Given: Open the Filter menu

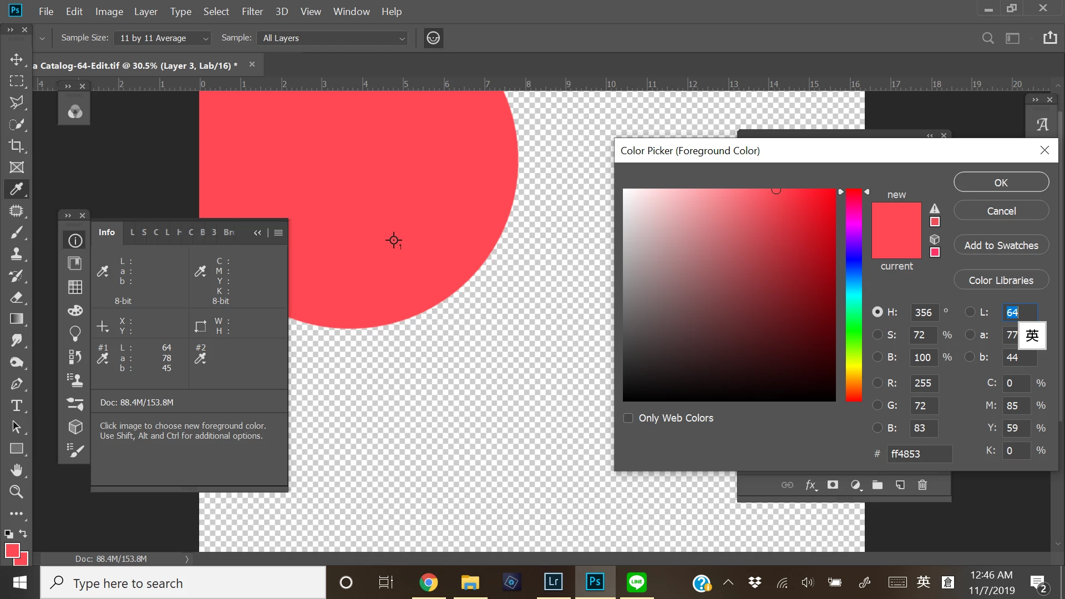Looking at the screenshot, I should point(252,12).
